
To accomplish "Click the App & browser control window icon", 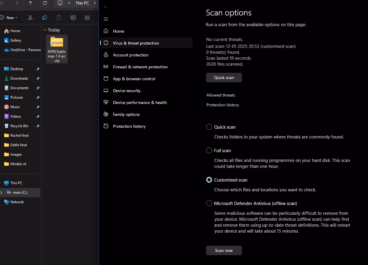I will click(x=106, y=78).
